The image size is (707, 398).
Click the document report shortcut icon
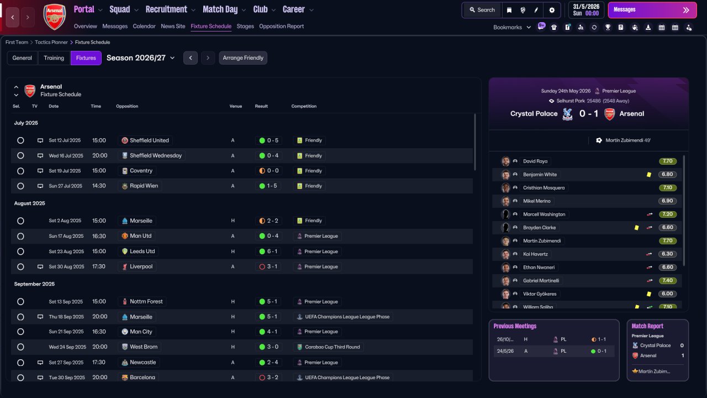pyautogui.click(x=621, y=27)
